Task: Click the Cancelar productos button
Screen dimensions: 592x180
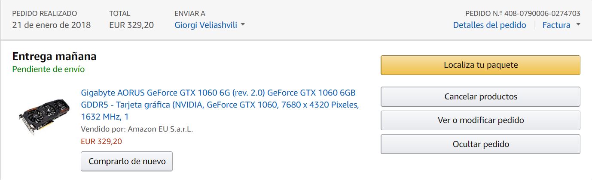Action: click(480, 97)
